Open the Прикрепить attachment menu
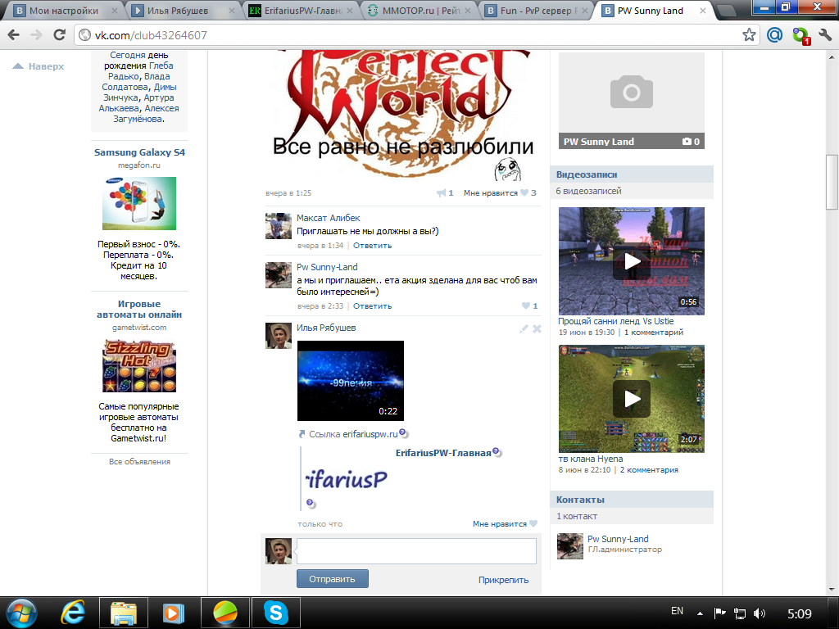This screenshot has width=839, height=629. [503, 580]
